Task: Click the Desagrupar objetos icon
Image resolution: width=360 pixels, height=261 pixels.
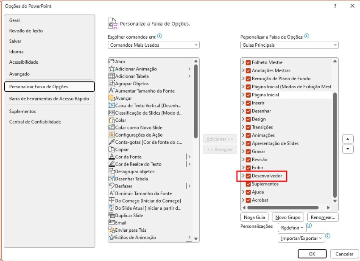Action: click(112, 171)
